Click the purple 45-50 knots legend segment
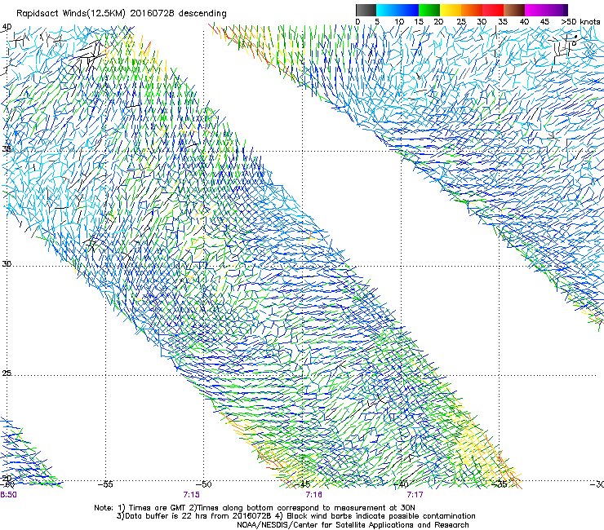Viewport: 604px width, 530px height. tap(557, 10)
